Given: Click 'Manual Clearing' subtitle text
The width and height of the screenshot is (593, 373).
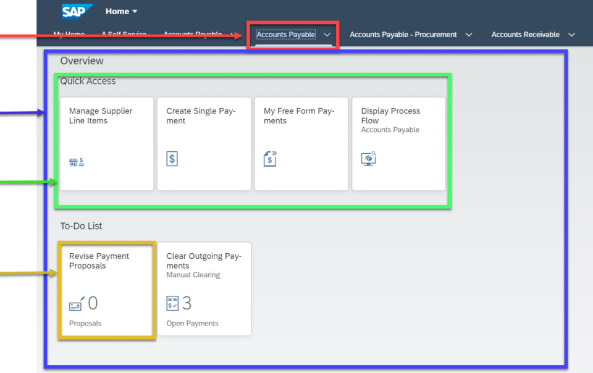Looking at the screenshot, I should 193,275.
